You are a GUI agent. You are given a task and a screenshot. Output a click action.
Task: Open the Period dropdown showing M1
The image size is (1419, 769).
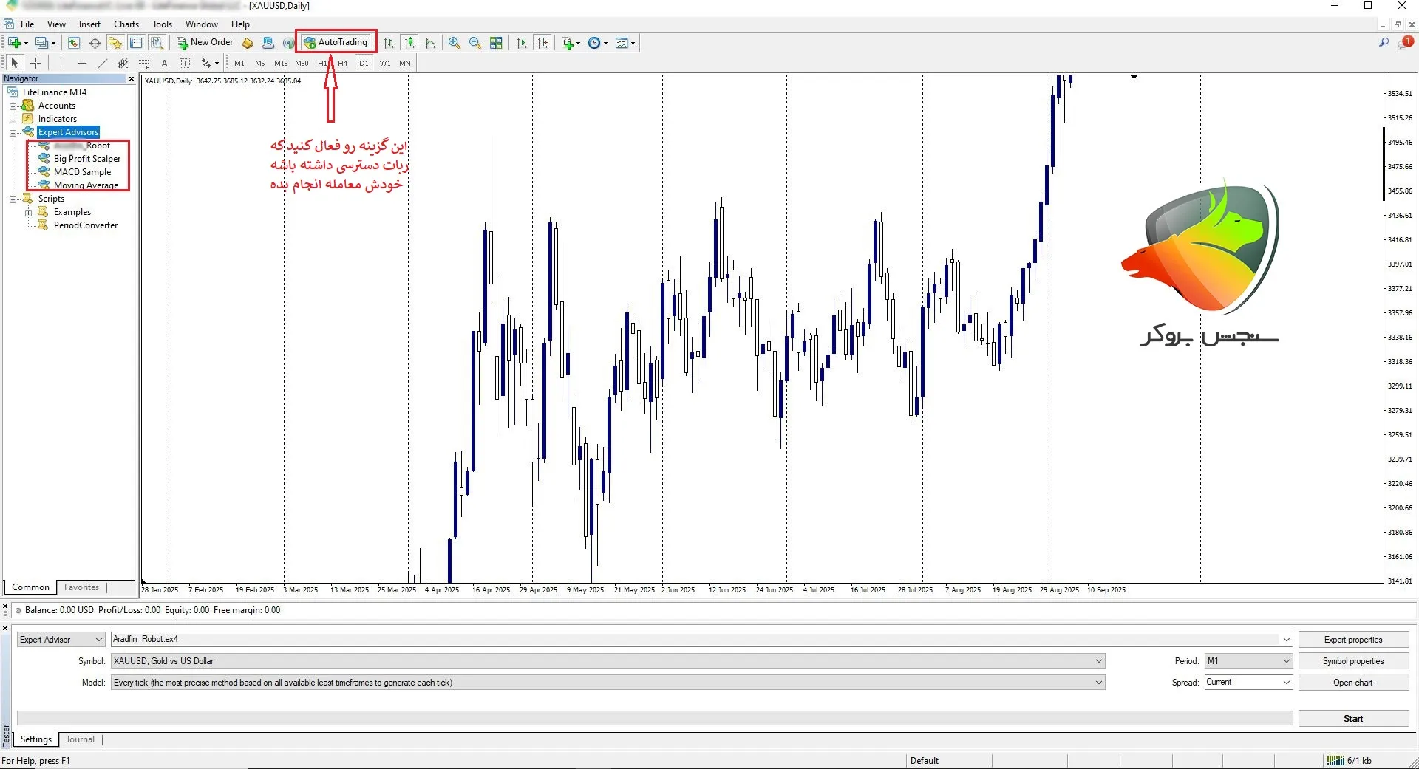(1248, 661)
